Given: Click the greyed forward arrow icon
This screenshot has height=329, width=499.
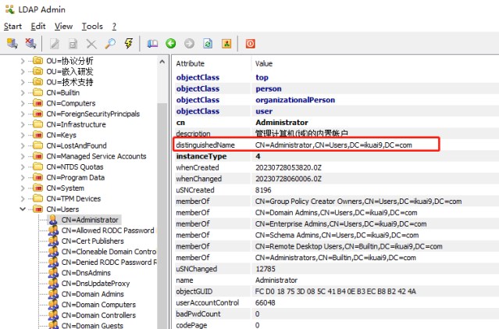Looking at the screenshot, I should (189, 43).
